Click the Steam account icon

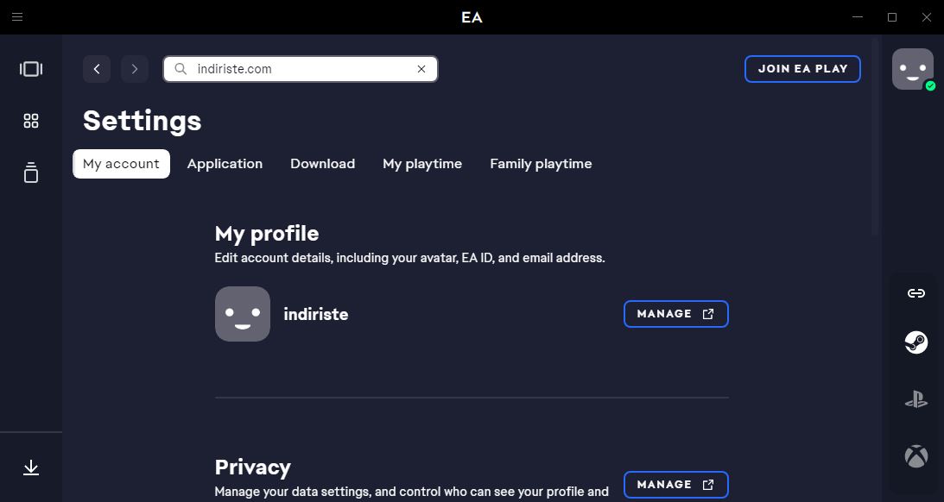(x=915, y=342)
